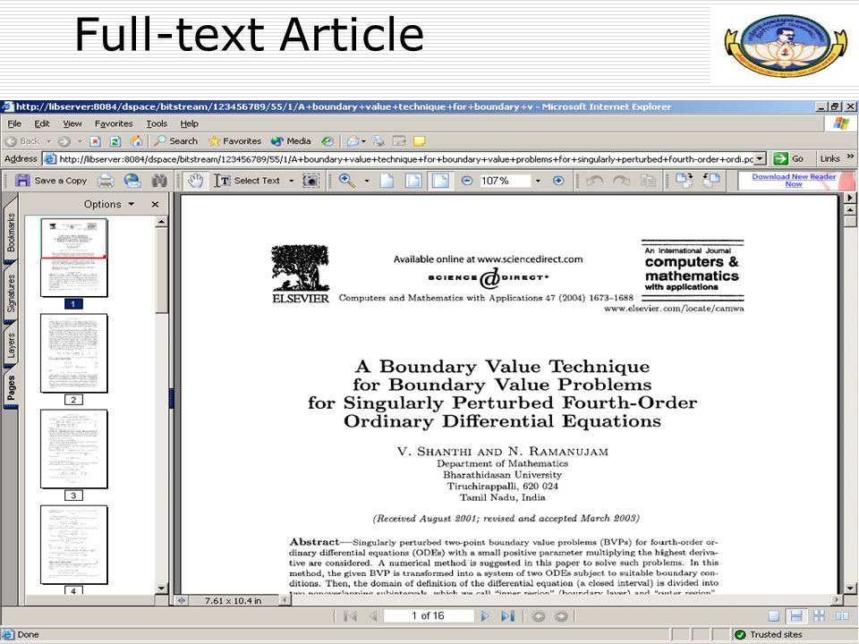Switch to Facing pages layout
Screen dimensions: 859x644
[x=842, y=616]
